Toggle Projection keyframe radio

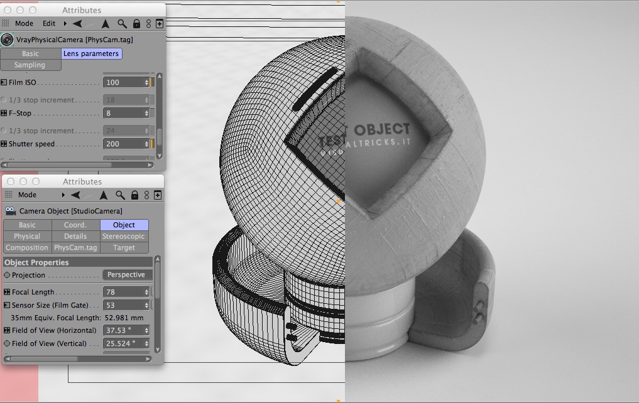(x=7, y=275)
